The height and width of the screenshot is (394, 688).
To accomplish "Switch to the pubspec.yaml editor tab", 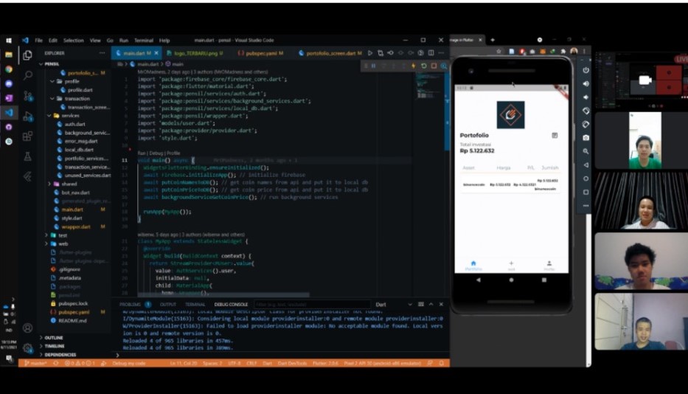I will coord(262,53).
